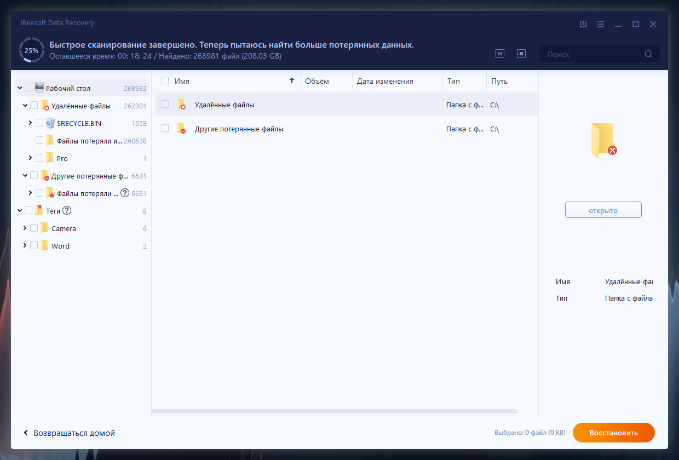679x460 pixels.
Task: Select Удалённые файлы row in file list
Action: coord(347,105)
